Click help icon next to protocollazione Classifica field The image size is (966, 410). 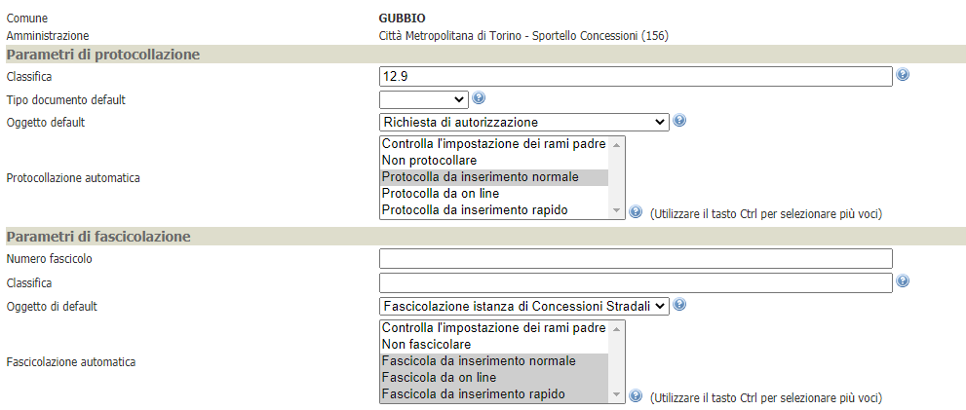(903, 75)
